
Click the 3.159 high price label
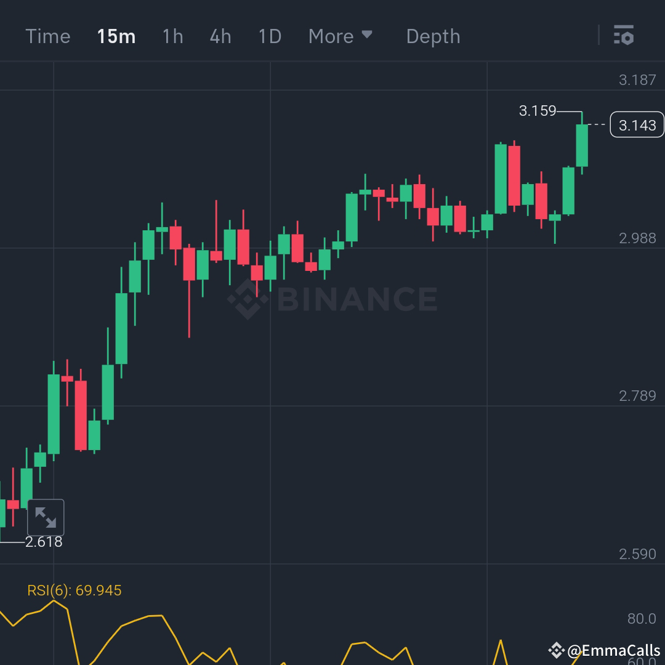(x=537, y=111)
